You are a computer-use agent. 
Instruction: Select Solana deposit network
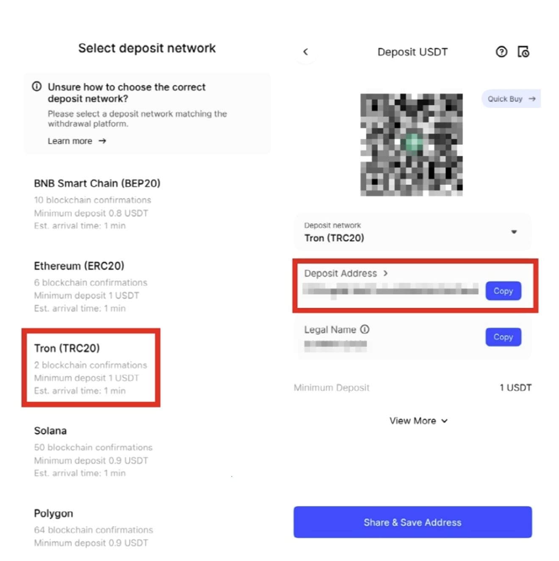[93, 452]
